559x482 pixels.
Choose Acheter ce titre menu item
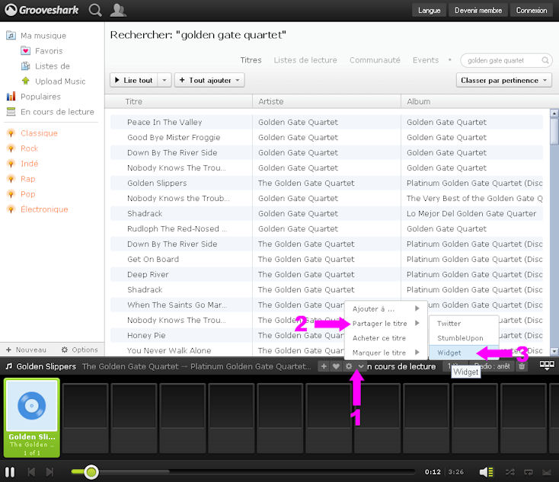pyautogui.click(x=385, y=338)
